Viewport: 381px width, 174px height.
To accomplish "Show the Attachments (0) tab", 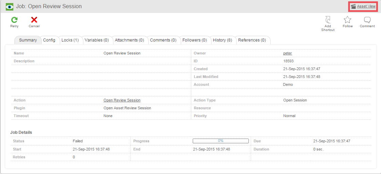I will 129,40.
